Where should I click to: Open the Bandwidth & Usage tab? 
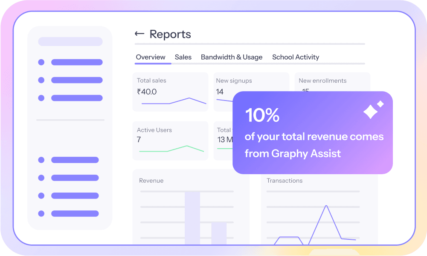click(x=232, y=57)
